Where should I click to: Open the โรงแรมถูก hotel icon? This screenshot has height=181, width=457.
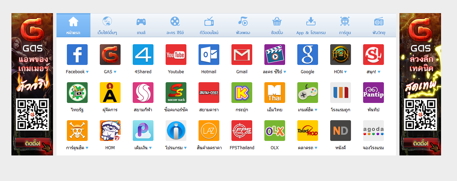coord(341,93)
